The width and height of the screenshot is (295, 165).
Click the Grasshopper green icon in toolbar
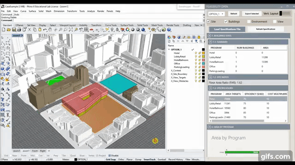point(164,29)
